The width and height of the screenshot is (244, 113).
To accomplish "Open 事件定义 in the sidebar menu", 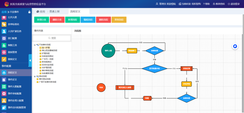I will click(x=16, y=79).
